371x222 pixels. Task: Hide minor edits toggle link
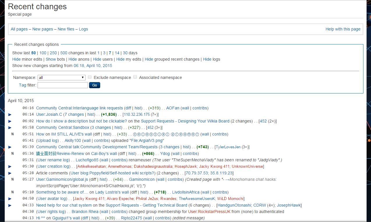[x=16, y=59]
